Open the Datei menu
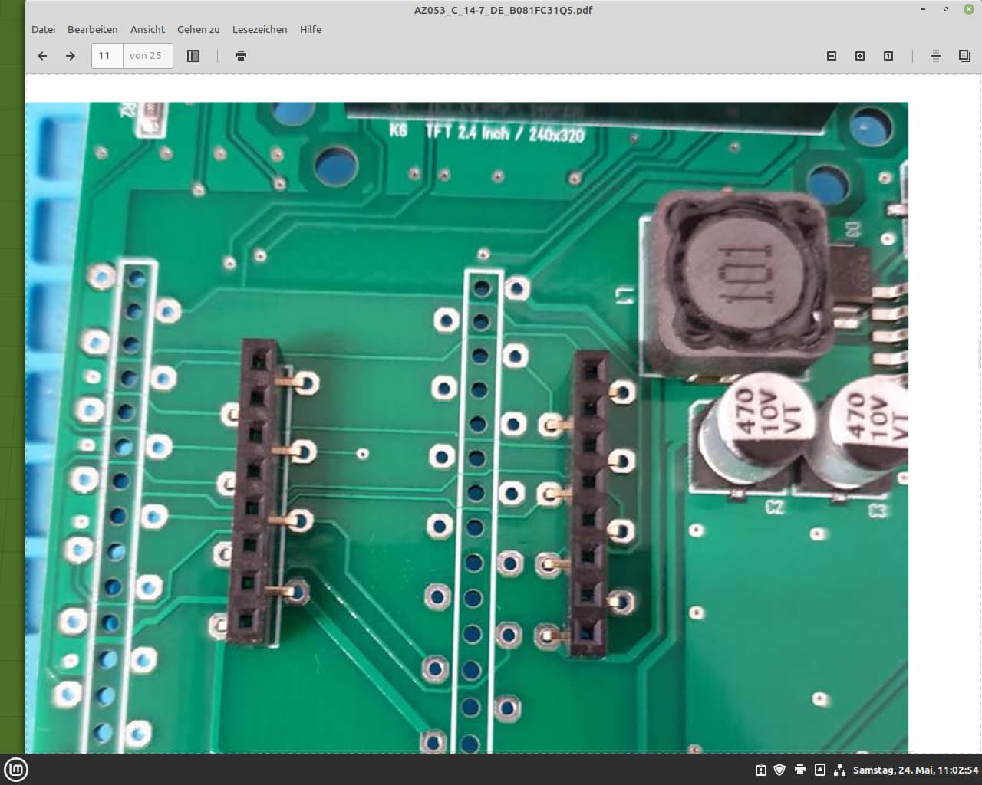The image size is (982, 785). (43, 29)
